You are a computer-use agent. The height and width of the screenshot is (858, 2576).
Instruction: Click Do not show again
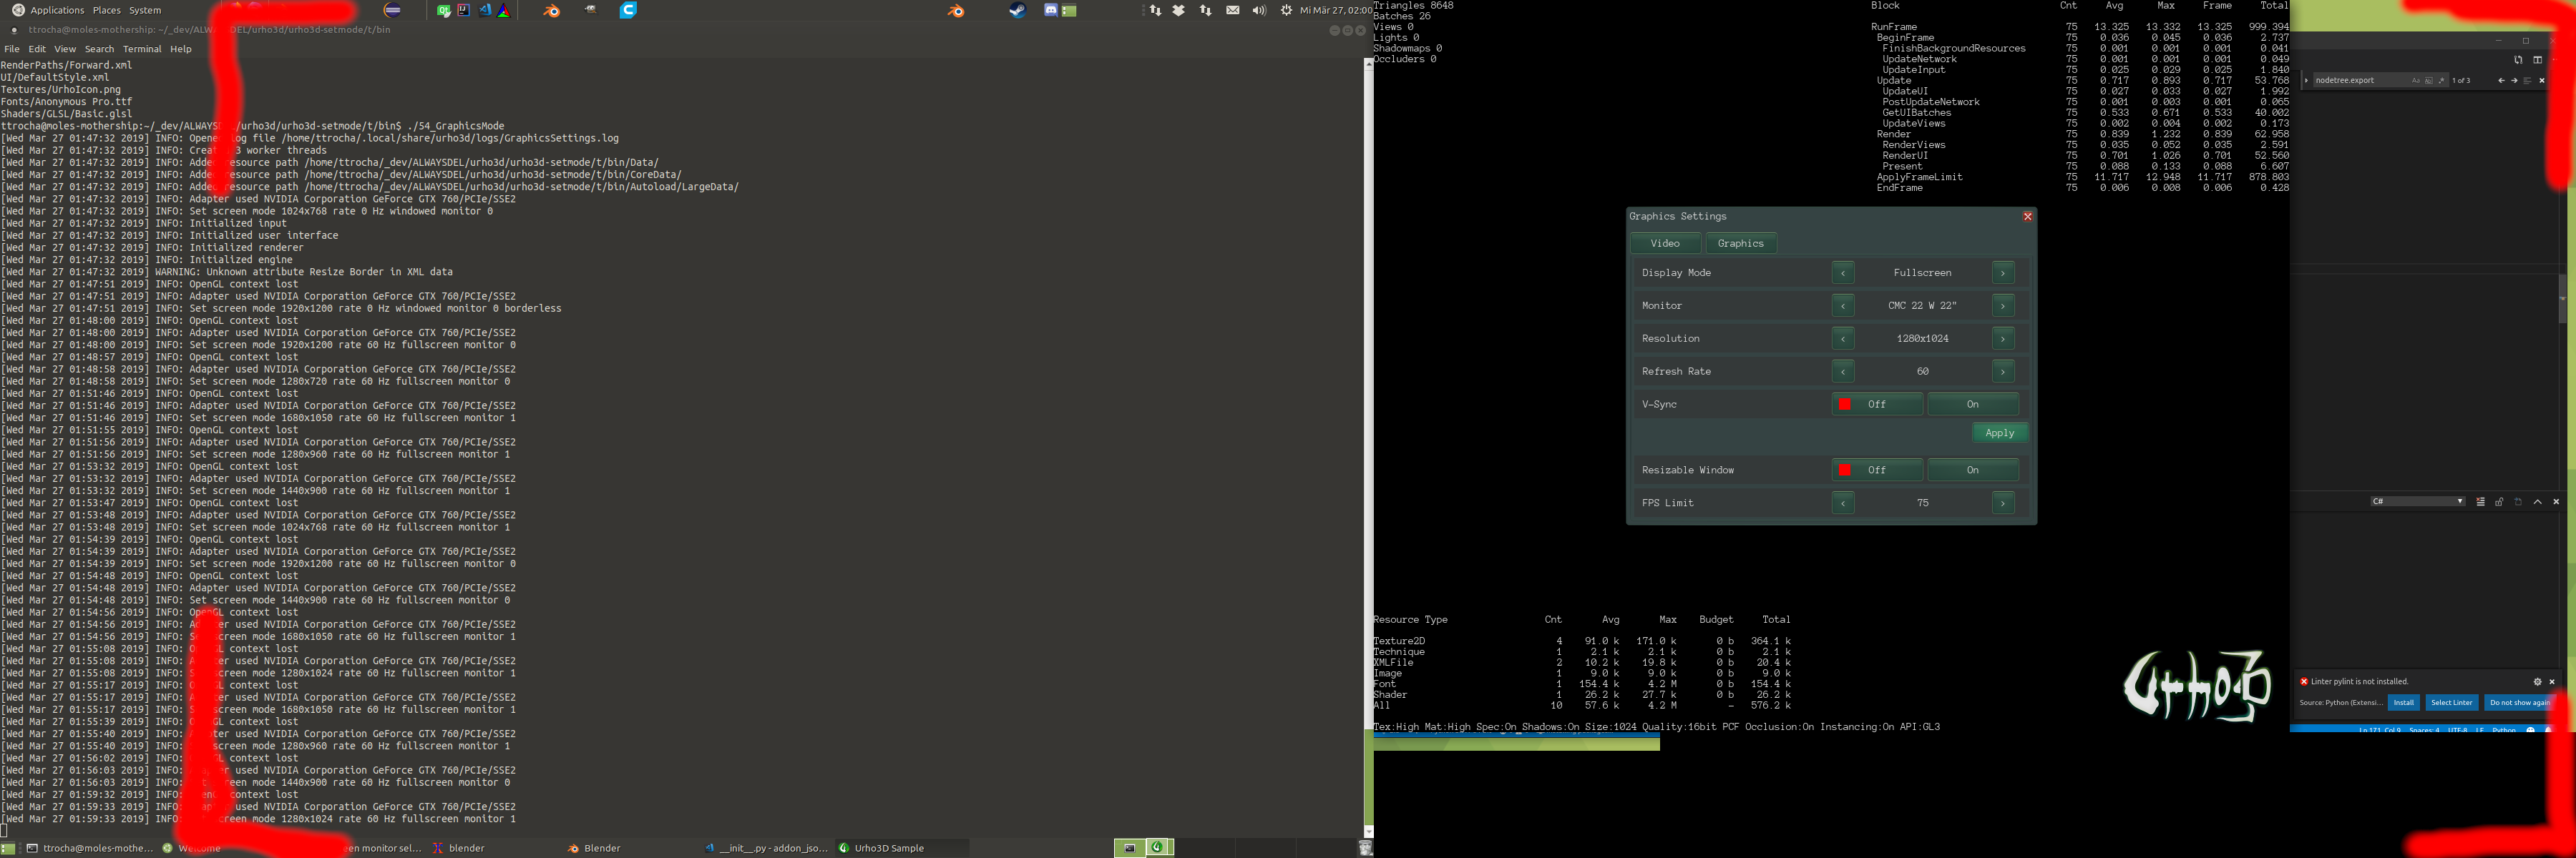point(2519,702)
